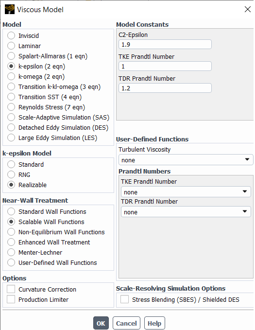
Task: Select the Laminar model option
Action: 24,46
